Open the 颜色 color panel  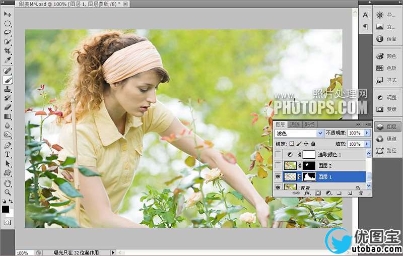coord(387,56)
